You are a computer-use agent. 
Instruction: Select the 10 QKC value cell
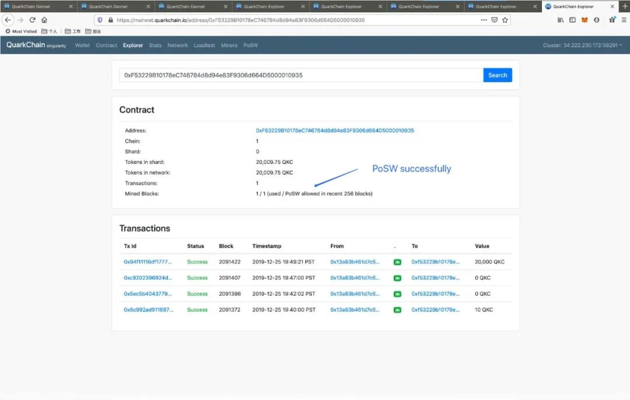[x=484, y=310]
